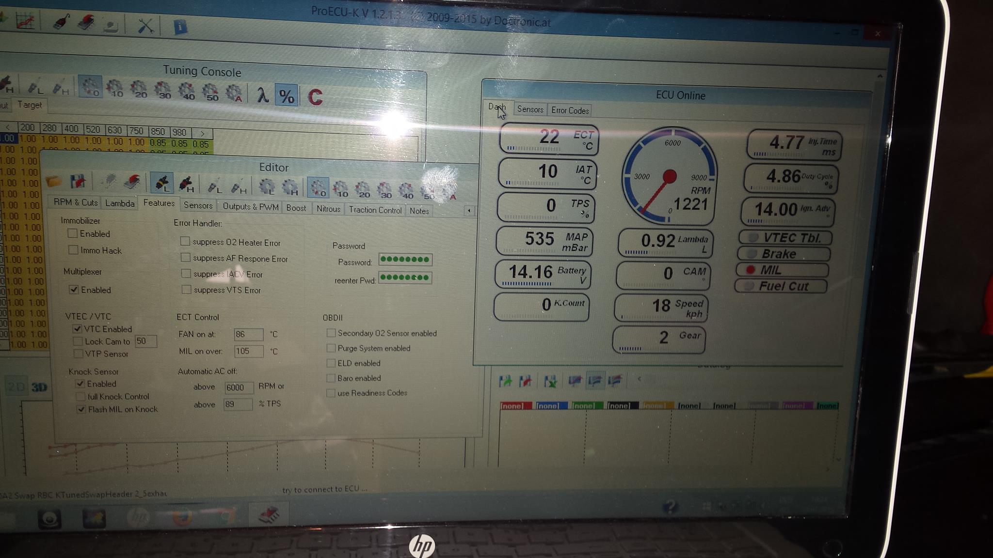Click the green-arrow datalog load icon

pyautogui.click(x=505, y=381)
